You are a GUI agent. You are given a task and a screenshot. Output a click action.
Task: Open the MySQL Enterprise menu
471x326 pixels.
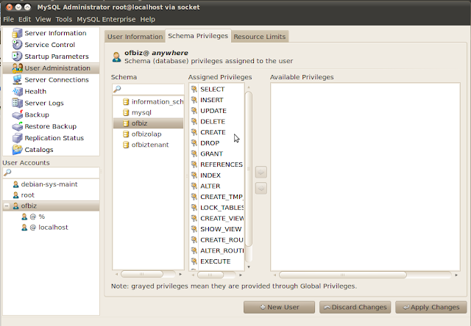(x=106, y=19)
